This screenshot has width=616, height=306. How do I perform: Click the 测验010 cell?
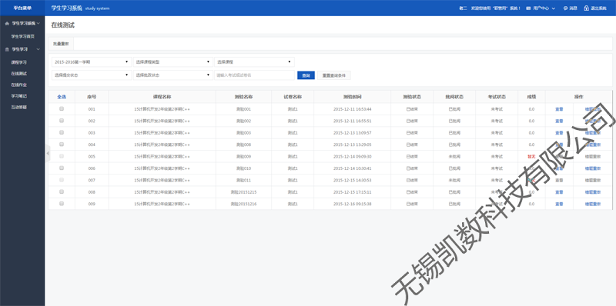(x=243, y=168)
